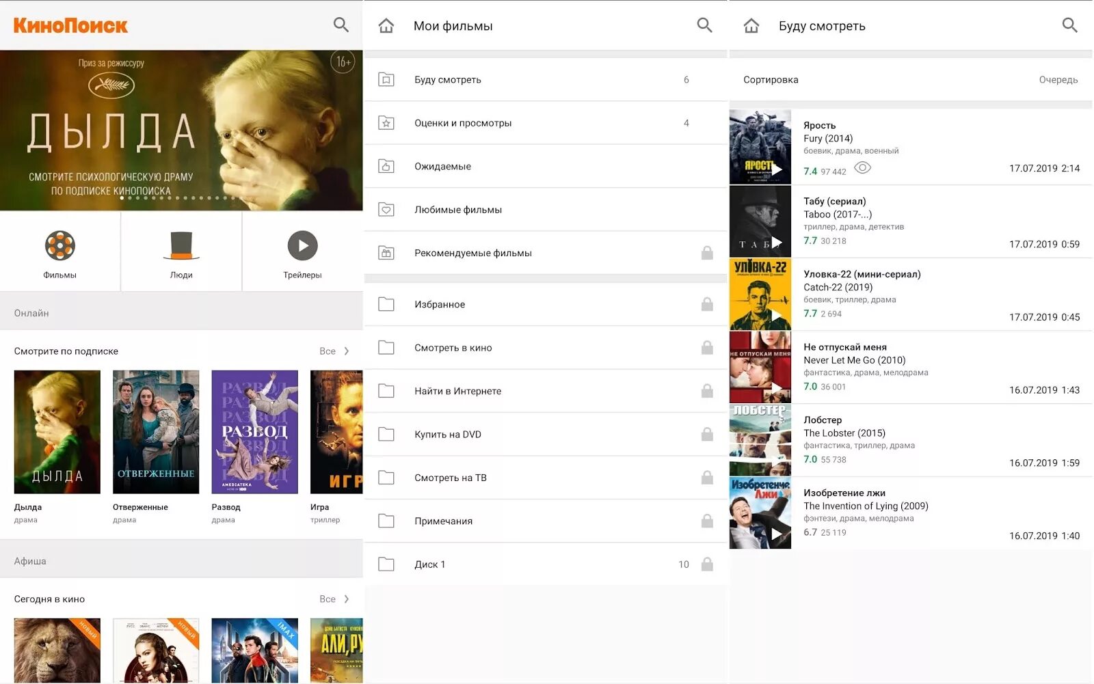Click the КиноПоиск logo
This screenshot has width=1094, height=684.
pyautogui.click(x=70, y=25)
